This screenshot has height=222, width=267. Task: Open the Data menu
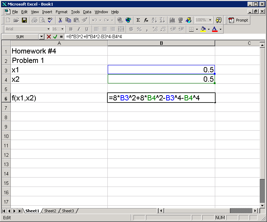(x=87, y=12)
